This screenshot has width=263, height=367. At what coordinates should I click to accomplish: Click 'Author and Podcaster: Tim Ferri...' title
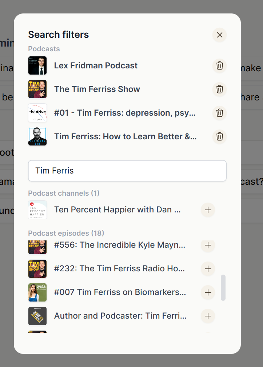click(120, 316)
